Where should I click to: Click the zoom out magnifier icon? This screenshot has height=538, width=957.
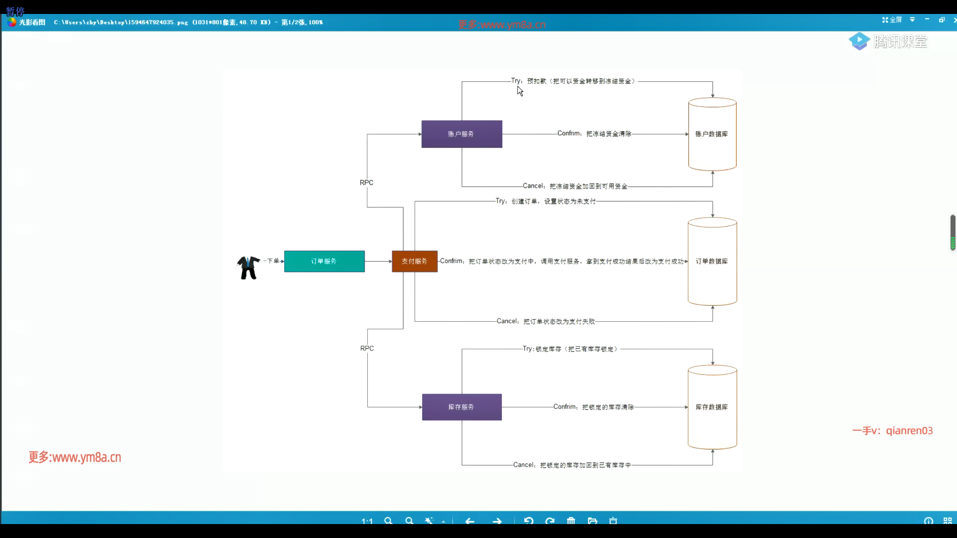point(409,521)
